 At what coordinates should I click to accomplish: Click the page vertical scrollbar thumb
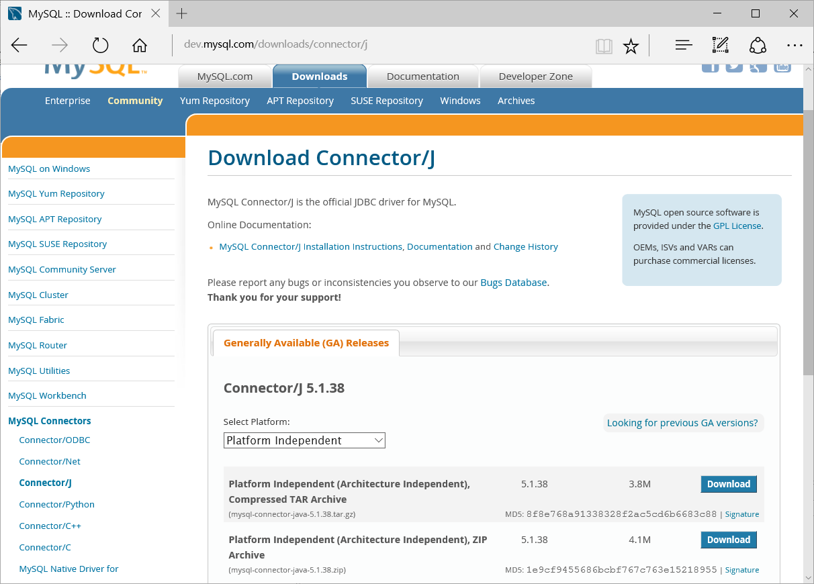click(x=809, y=242)
